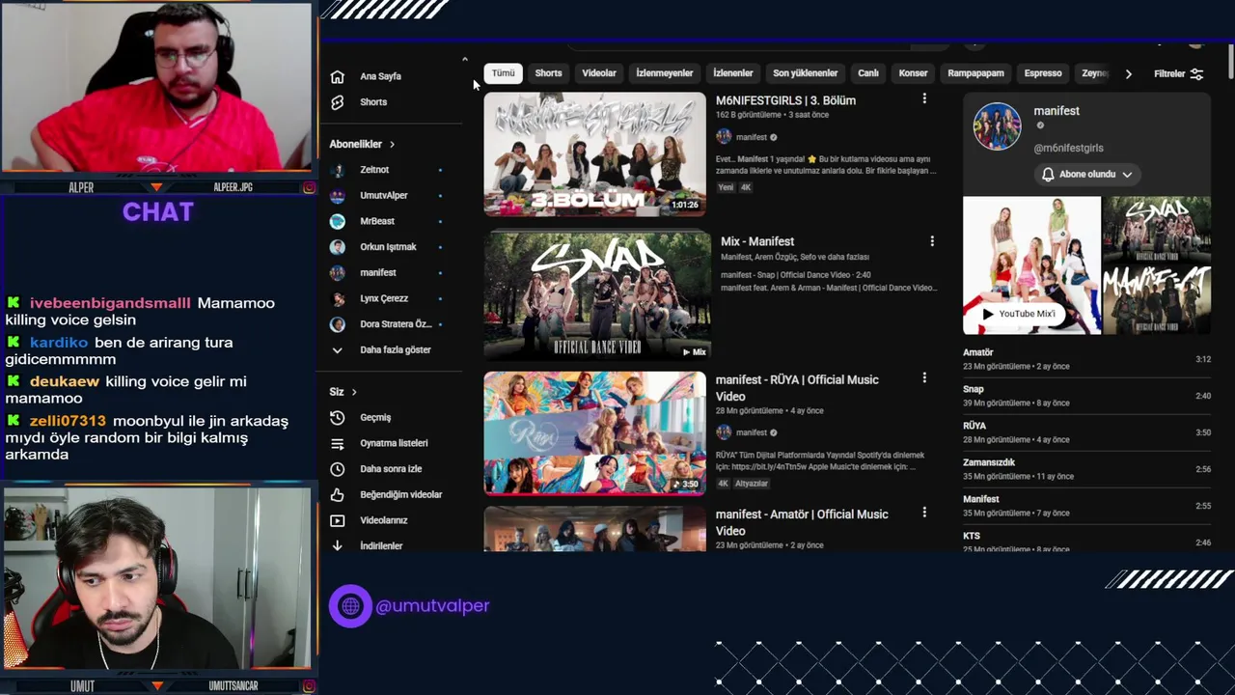This screenshot has height=695, width=1235.
Task: Click globe icon beside @umutvalper
Action: click(350, 606)
